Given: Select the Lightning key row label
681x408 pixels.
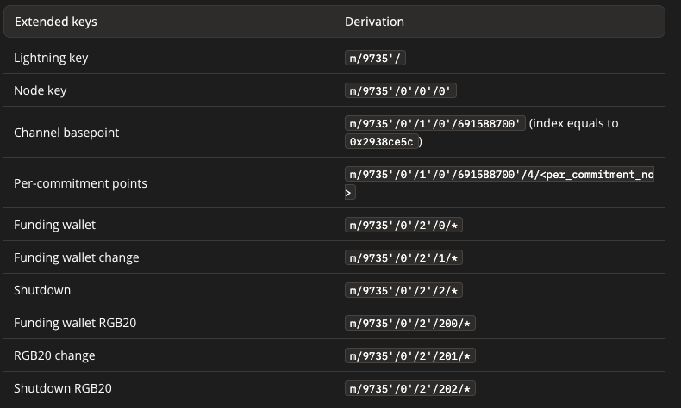Looking at the screenshot, I should [x=51, y=58].
